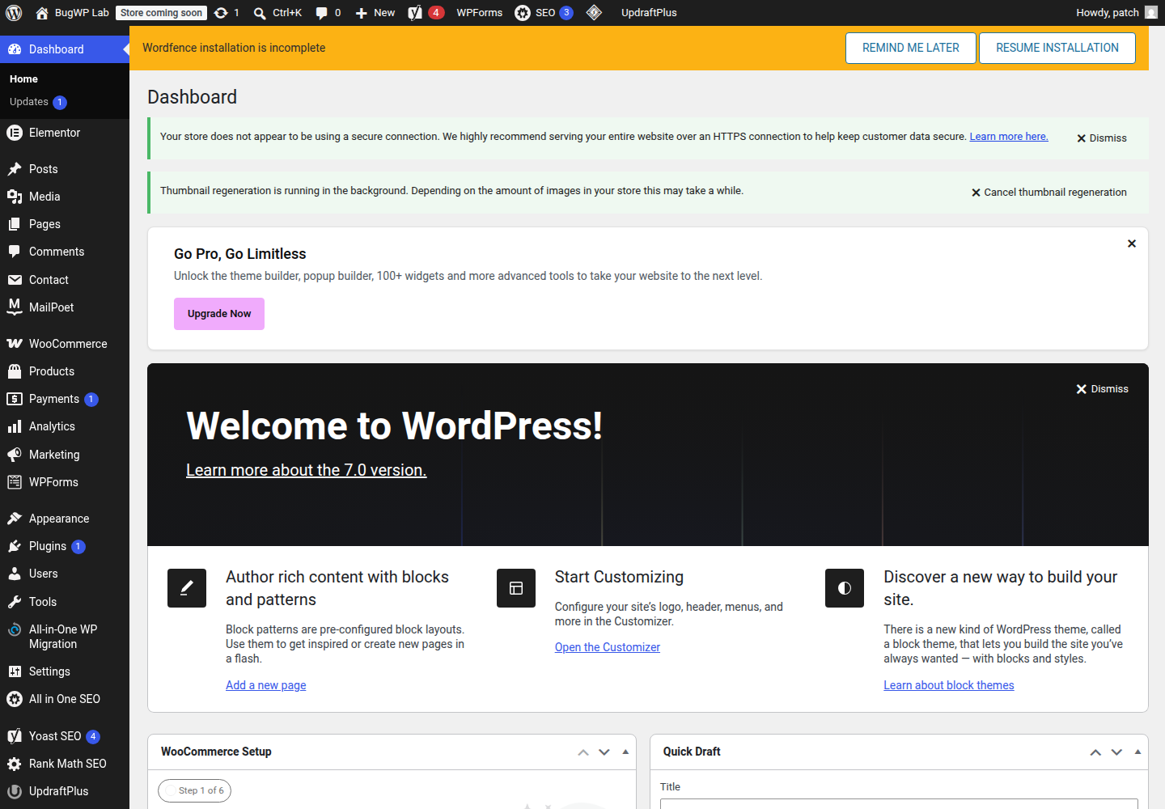Click the Analytics bar chart icon
This screenshot has height=809, width=1165.
coord(14,426)
